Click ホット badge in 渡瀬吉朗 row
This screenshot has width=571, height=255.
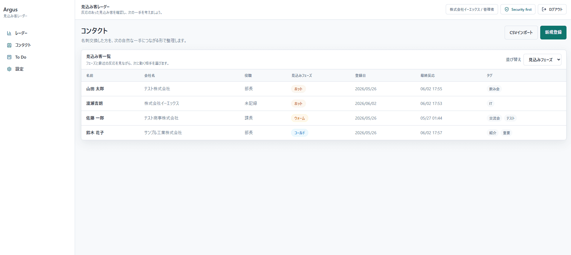298,103
